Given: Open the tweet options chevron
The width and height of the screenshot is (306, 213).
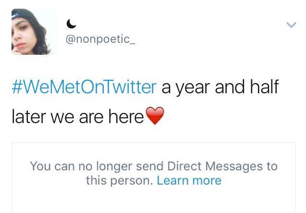Looking at the screenshot, I should pos(290,25).
